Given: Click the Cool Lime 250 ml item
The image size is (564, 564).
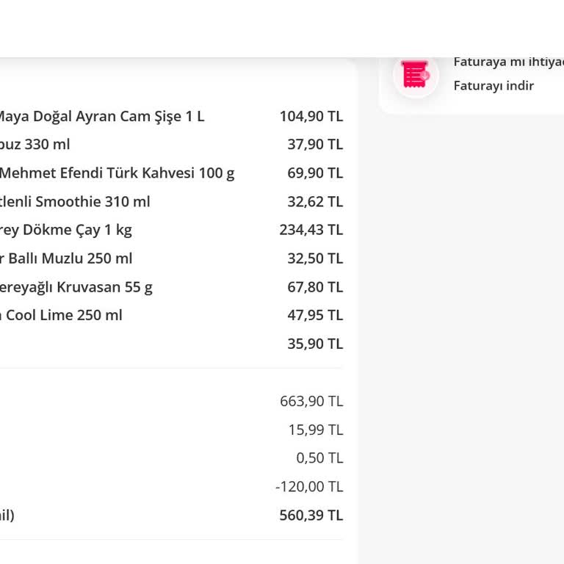Looking at the screenshot, I should click(61, 315).
